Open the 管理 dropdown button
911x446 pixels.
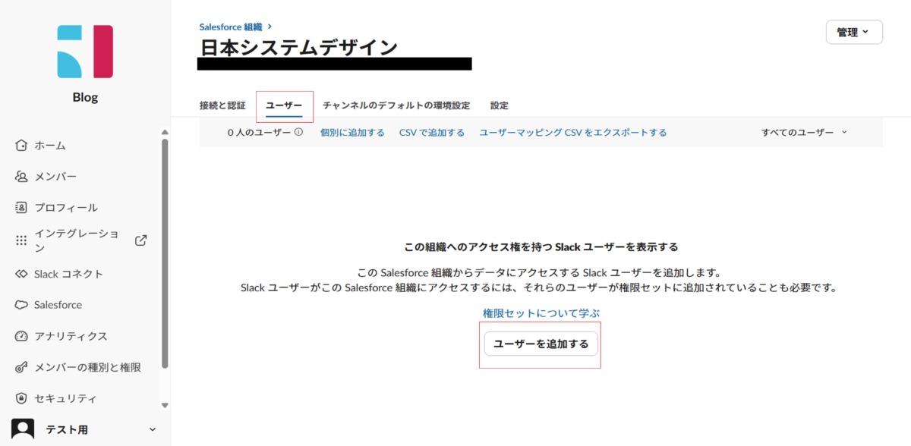point(854,33)
